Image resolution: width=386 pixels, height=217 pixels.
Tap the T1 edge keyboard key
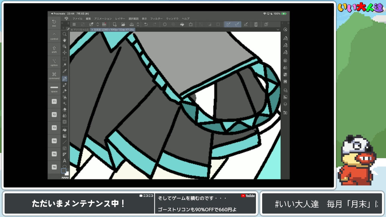[54, 101]
